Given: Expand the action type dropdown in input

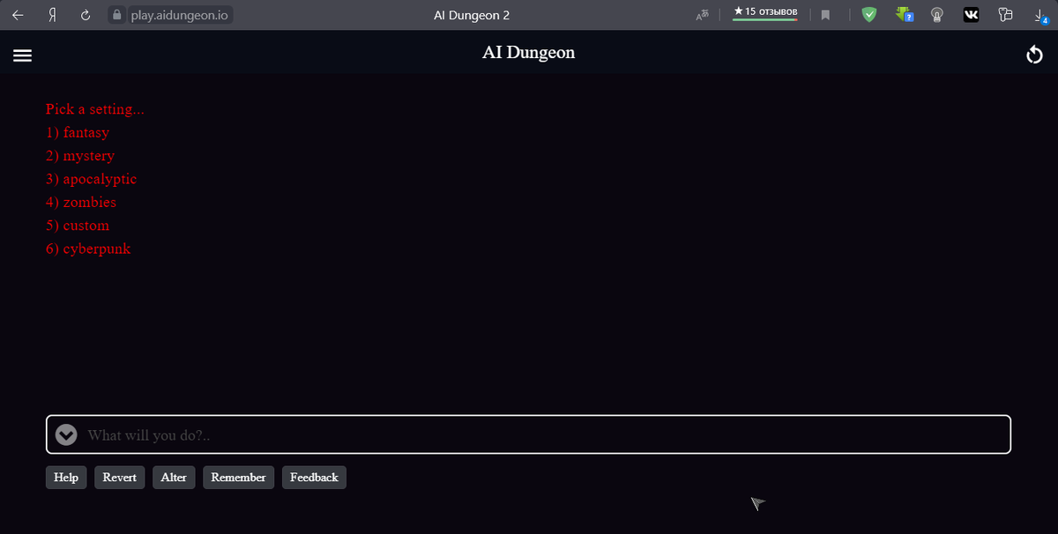Looking at the screenshot, I should tap(66, 434).
